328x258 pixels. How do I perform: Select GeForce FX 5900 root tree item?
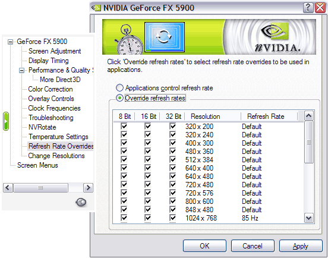(42, 42)
